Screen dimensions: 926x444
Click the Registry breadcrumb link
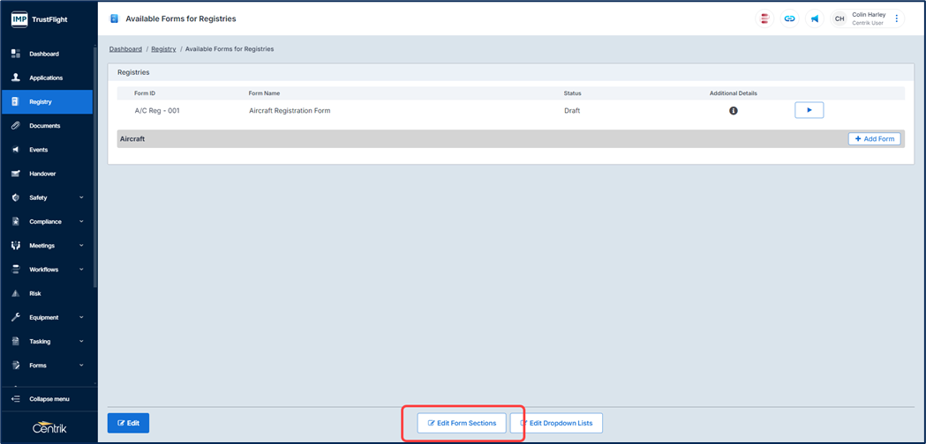pos(163,49)
